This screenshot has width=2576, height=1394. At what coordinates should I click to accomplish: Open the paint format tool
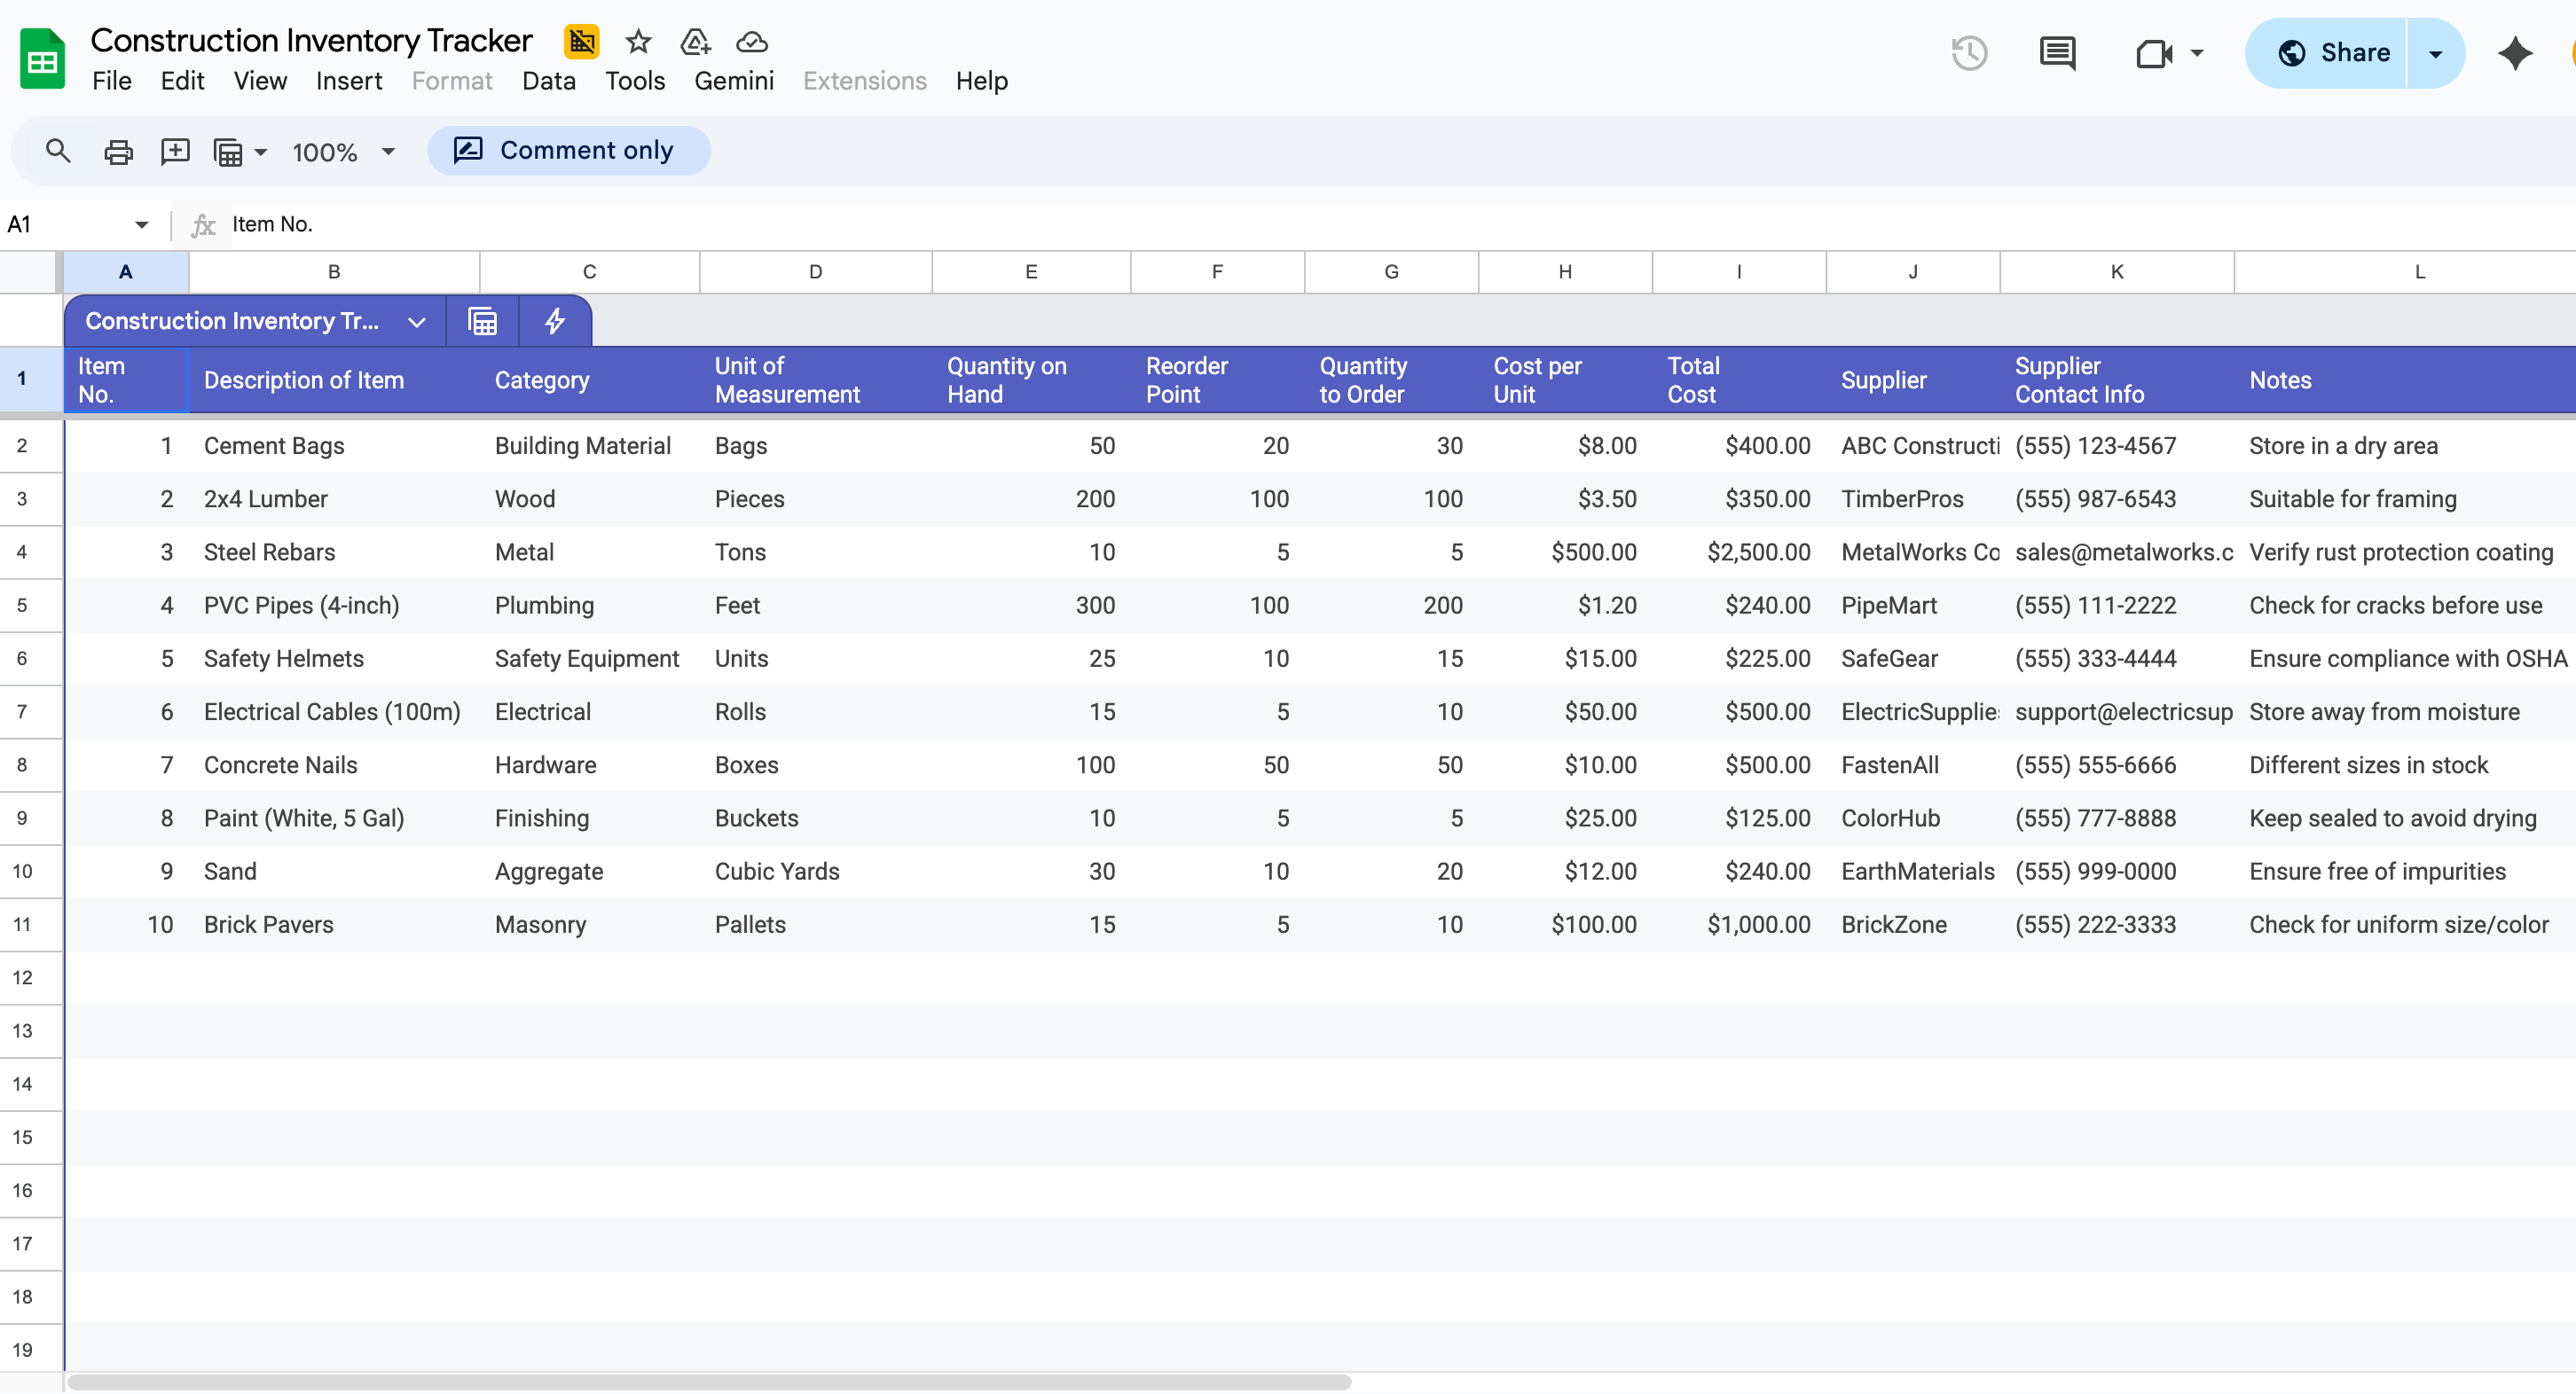coord(230,152)
